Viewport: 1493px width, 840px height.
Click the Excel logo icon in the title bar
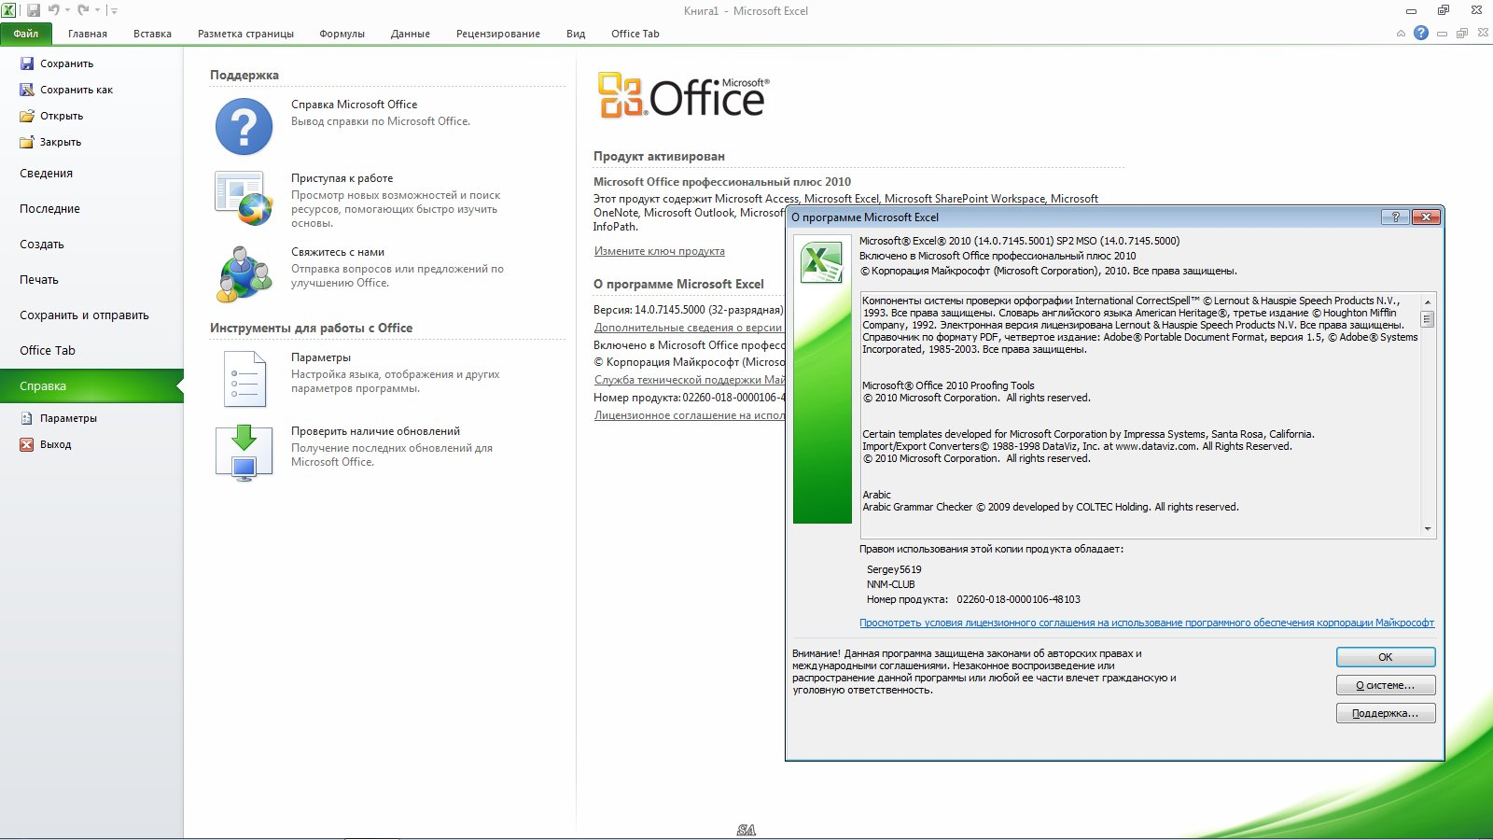(x=9, y=10)
